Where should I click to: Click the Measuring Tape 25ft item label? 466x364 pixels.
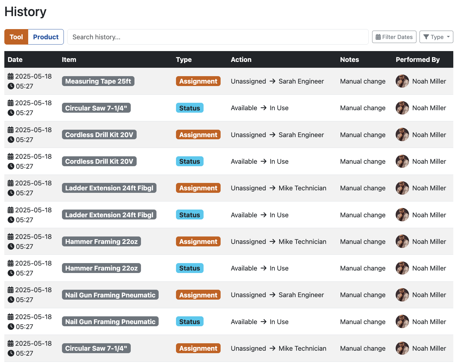coord(98,81)
